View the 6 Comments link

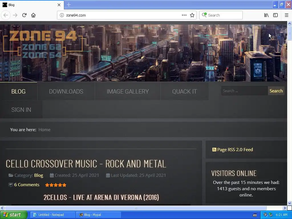point(27,185)
